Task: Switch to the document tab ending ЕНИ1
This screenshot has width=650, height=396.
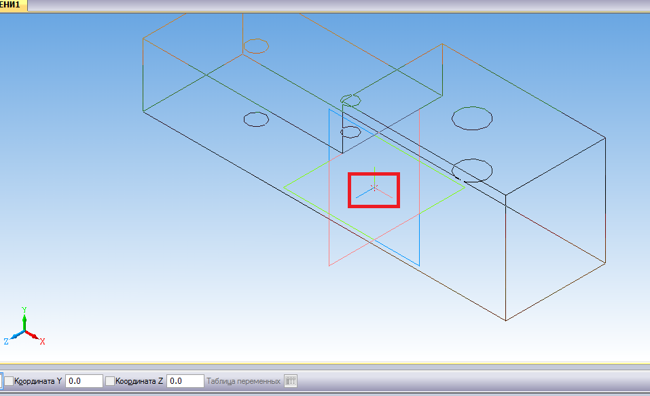Action: [14, 5]
